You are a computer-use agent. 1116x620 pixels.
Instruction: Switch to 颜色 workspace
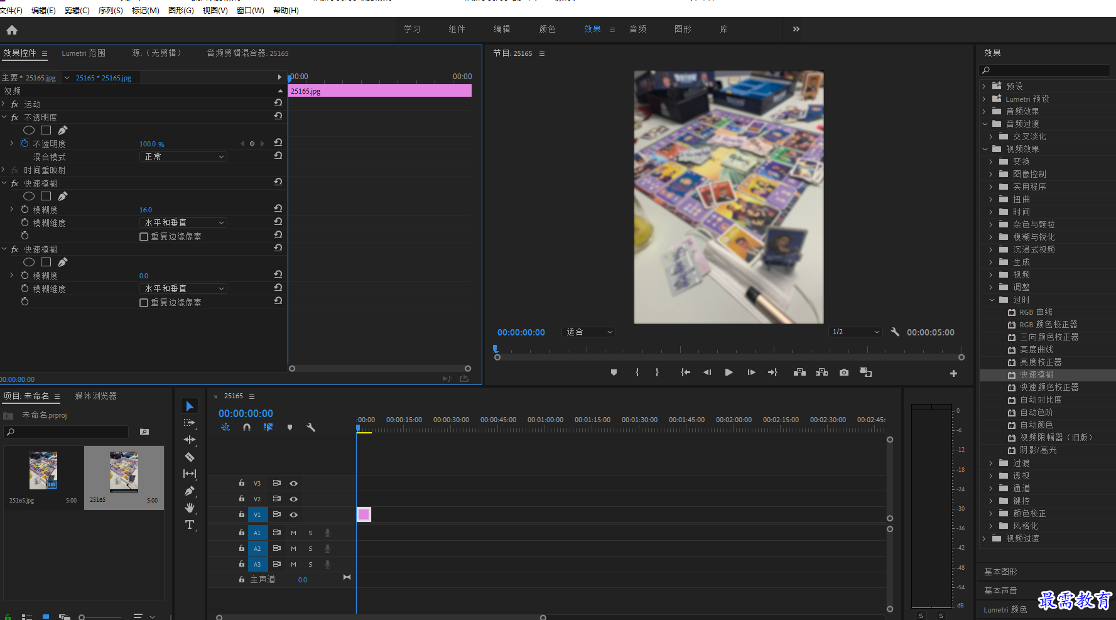tap(547, 29)
